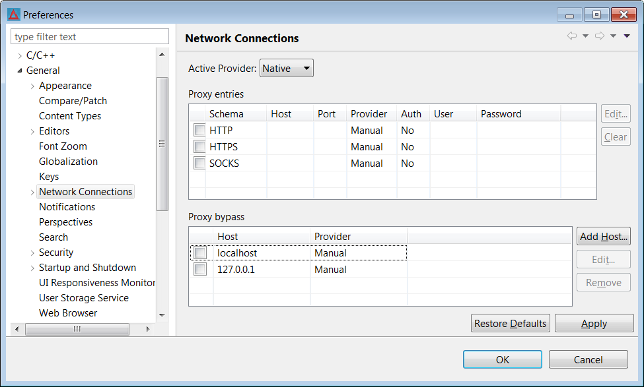Screen dimensions: 644x387
Task: Click the back navigation arrow icon
Action: pyautogui.click(x=571, y=36)
